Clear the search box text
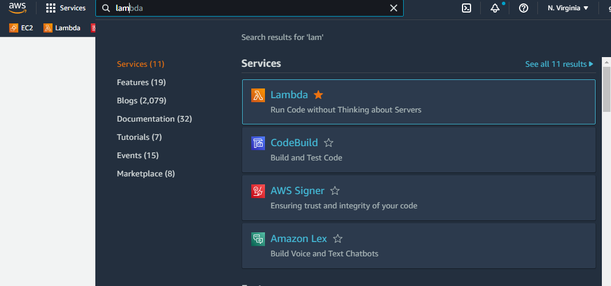This screenshot has width=611, height=286. tap(393, 8)
